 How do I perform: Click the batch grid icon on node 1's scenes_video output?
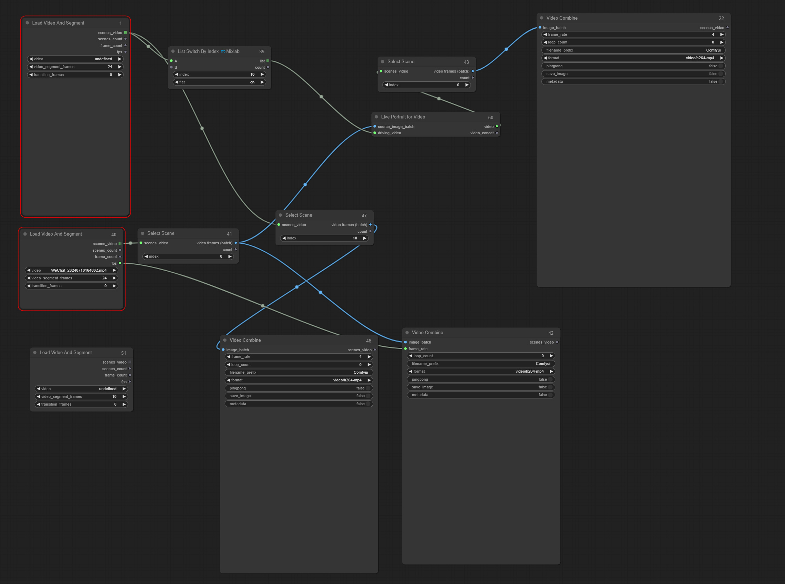(x=126, y=32)
